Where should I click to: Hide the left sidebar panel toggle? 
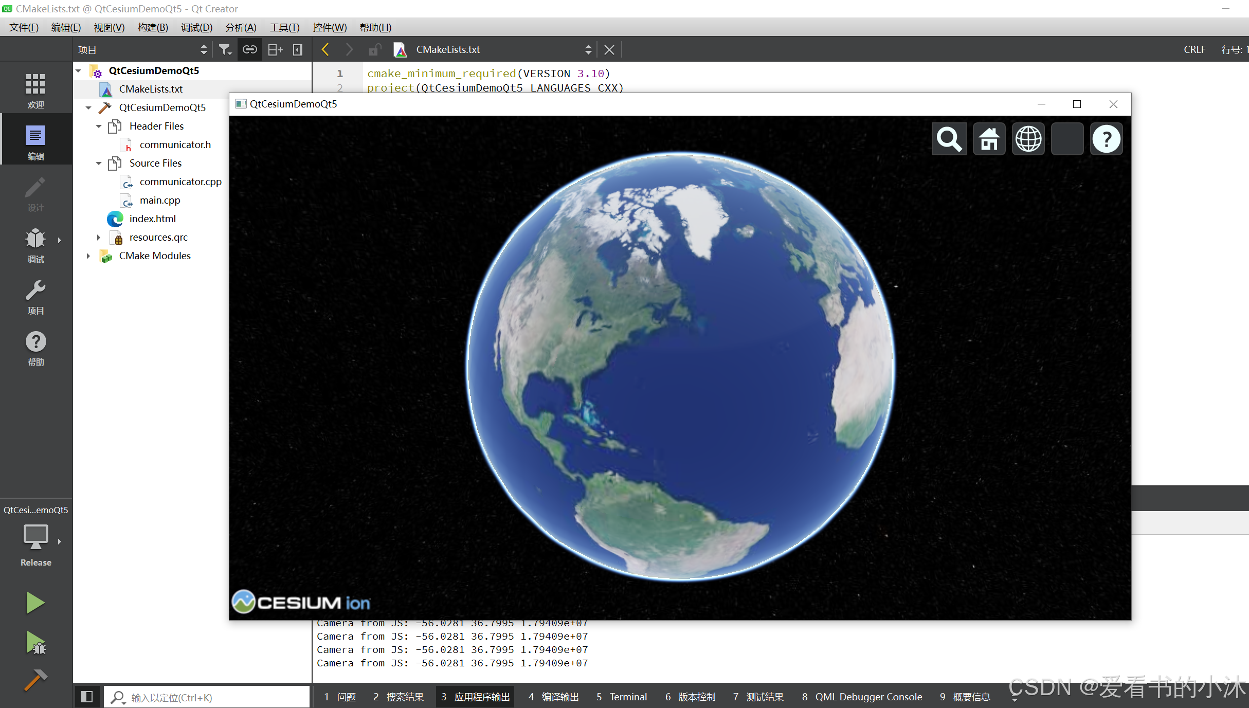[298, 49]
